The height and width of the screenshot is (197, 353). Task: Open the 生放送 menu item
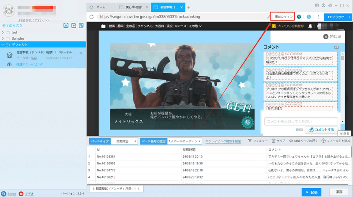[131, 26]
